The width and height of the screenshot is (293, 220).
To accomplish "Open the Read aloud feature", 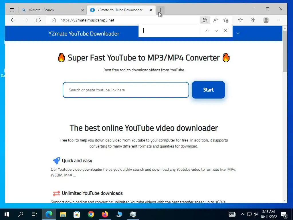I will click(x=215, y=20).
